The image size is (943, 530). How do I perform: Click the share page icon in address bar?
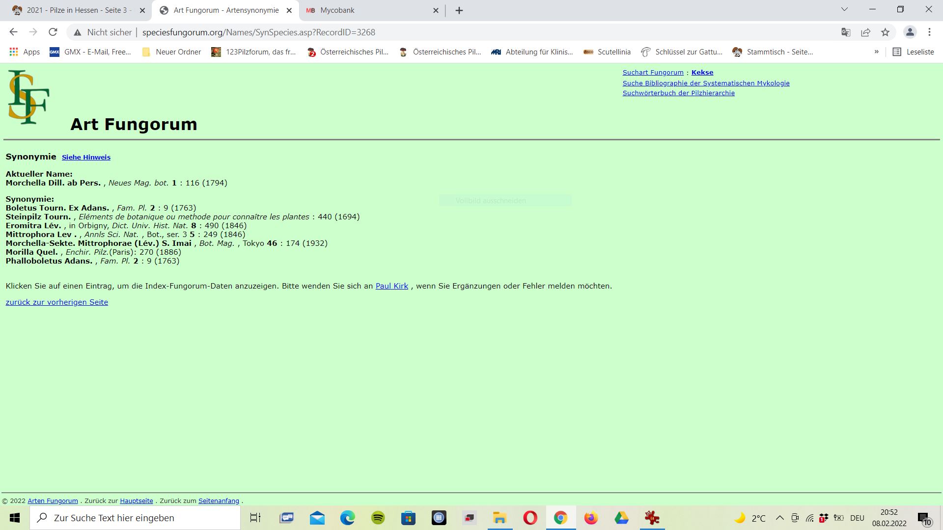[x=865, y=32]
